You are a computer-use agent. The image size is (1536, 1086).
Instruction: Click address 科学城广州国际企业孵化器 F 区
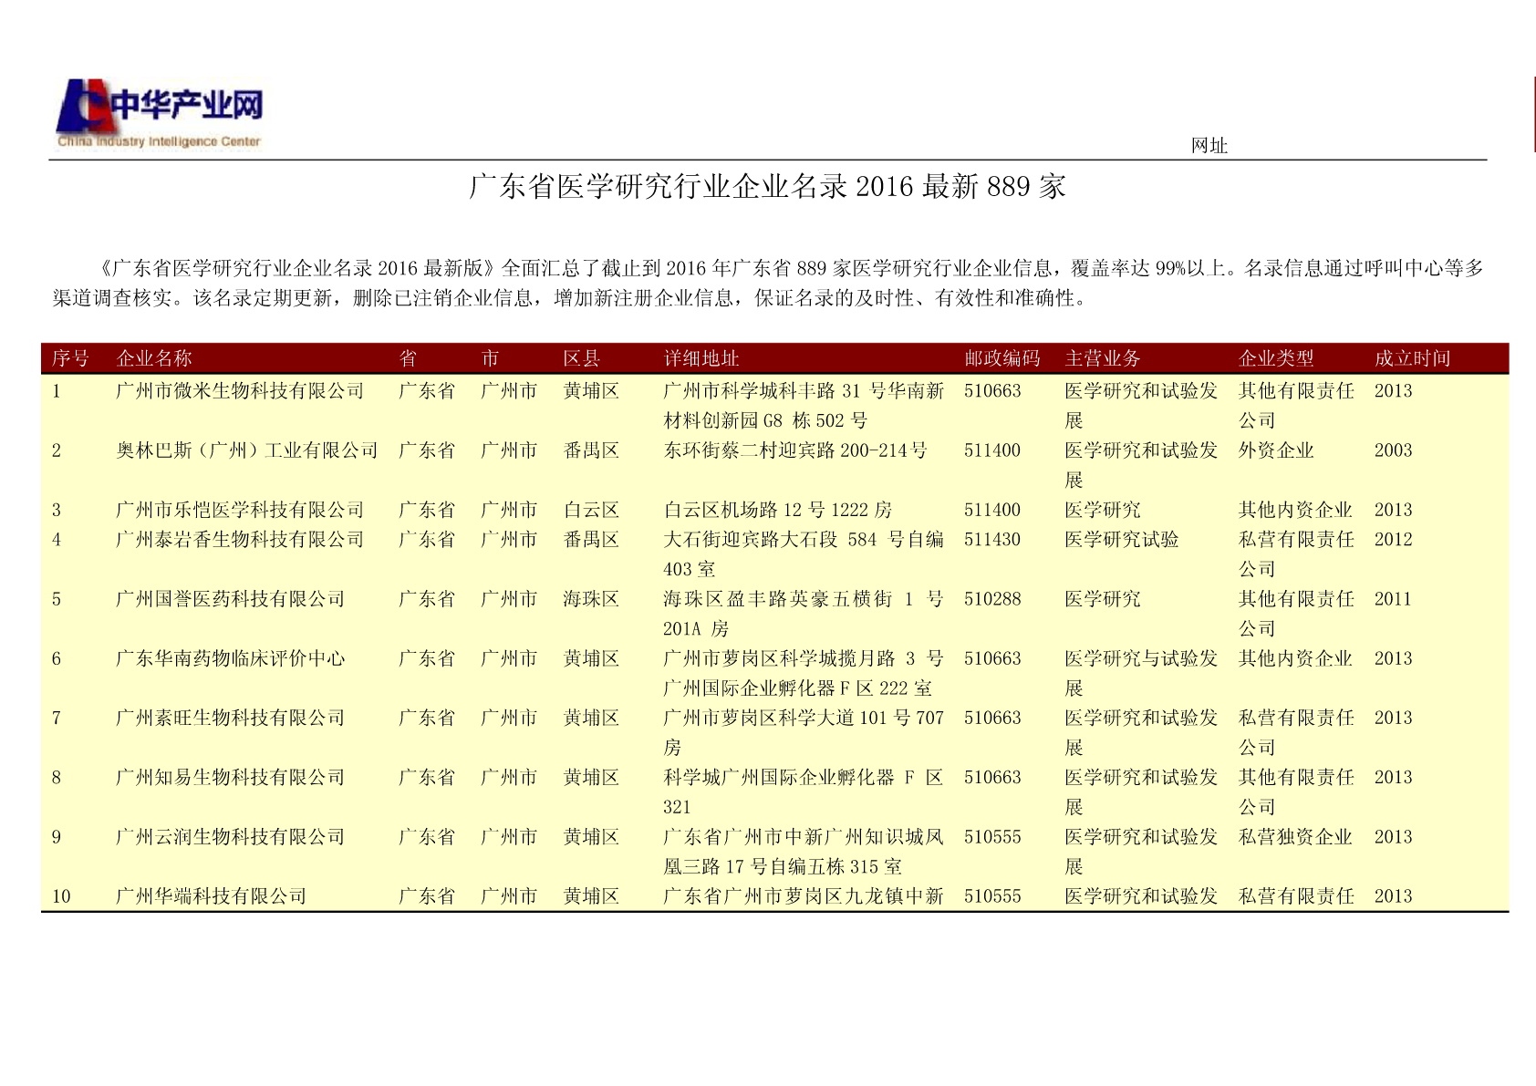[x=804, y=778]
